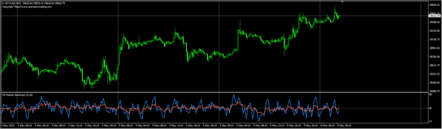Click the 2 May 2023 date label

pos(8,126)
